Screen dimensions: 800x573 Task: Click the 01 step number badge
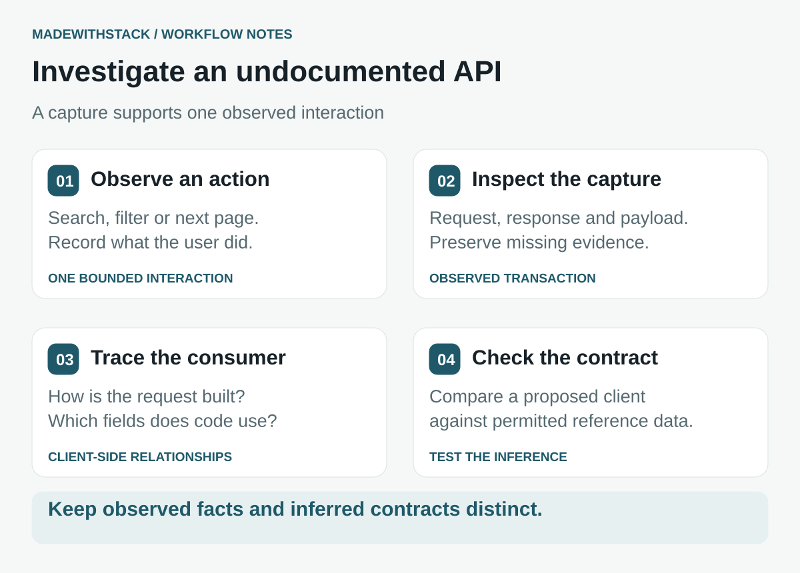[63, 181]
